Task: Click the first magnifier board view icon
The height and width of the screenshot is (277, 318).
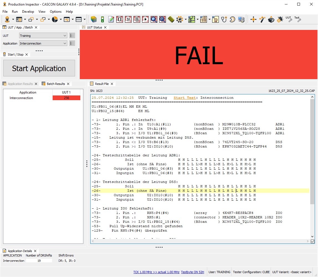Action: pos(154,19)
